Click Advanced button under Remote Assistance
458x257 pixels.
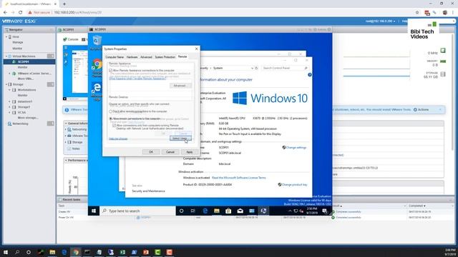180,86
